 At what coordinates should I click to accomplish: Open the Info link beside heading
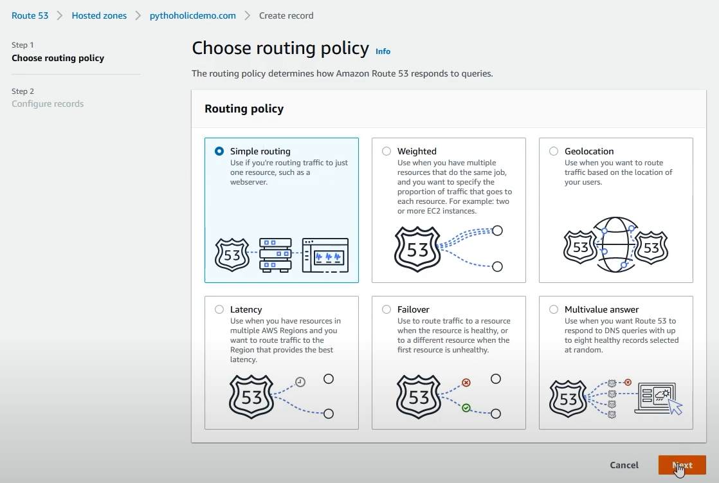click(383, 51)
